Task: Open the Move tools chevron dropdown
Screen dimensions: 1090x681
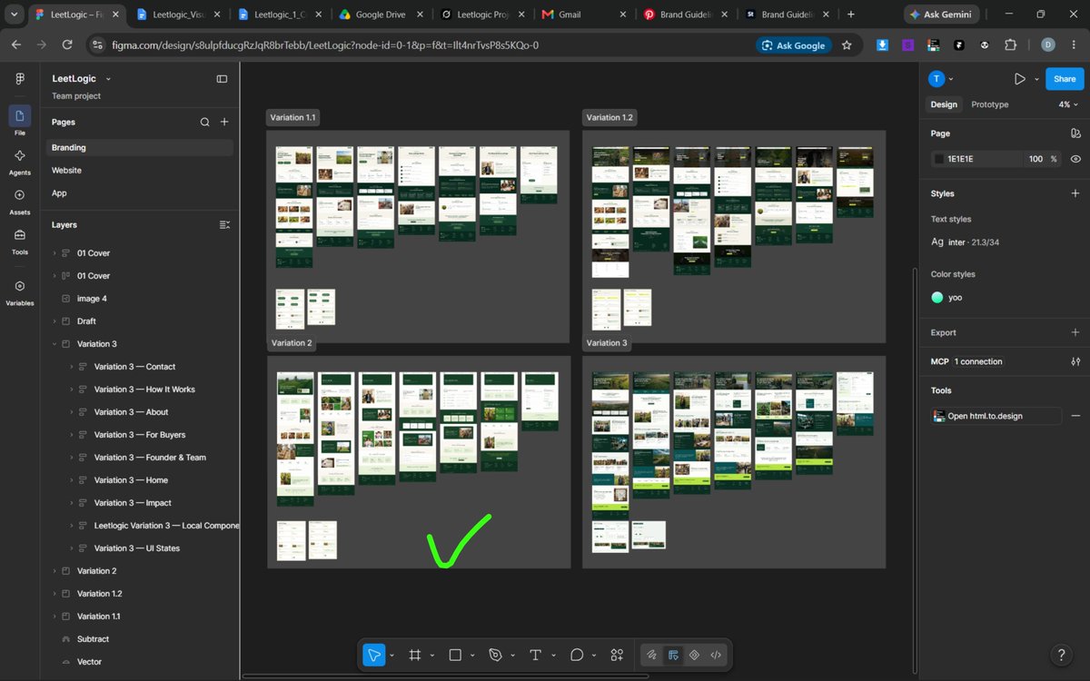Action: click(x=391, y=655)
